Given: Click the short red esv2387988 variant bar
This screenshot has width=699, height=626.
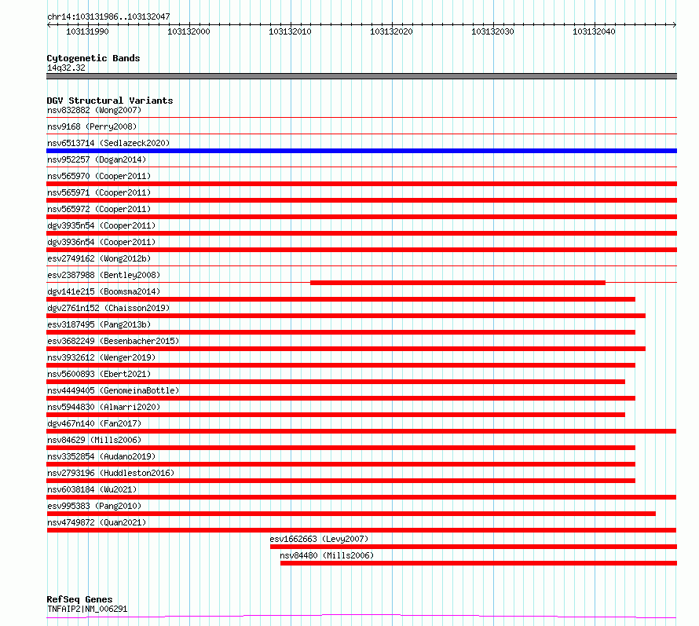Looking at the screenshot, I should pos(458,283).
